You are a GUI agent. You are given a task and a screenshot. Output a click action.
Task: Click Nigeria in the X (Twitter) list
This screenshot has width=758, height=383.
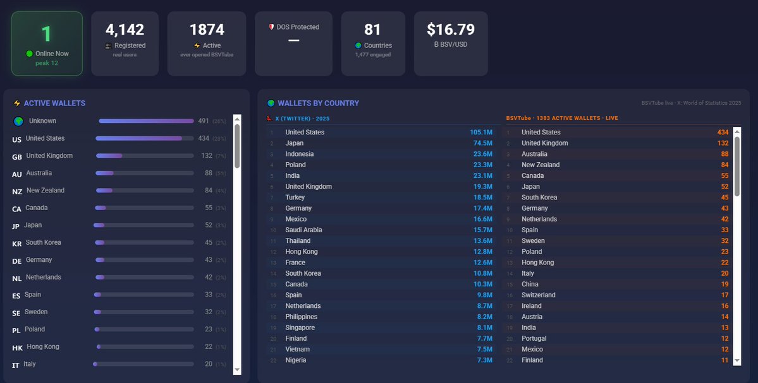pyautogui.click(x=295, y=360)
